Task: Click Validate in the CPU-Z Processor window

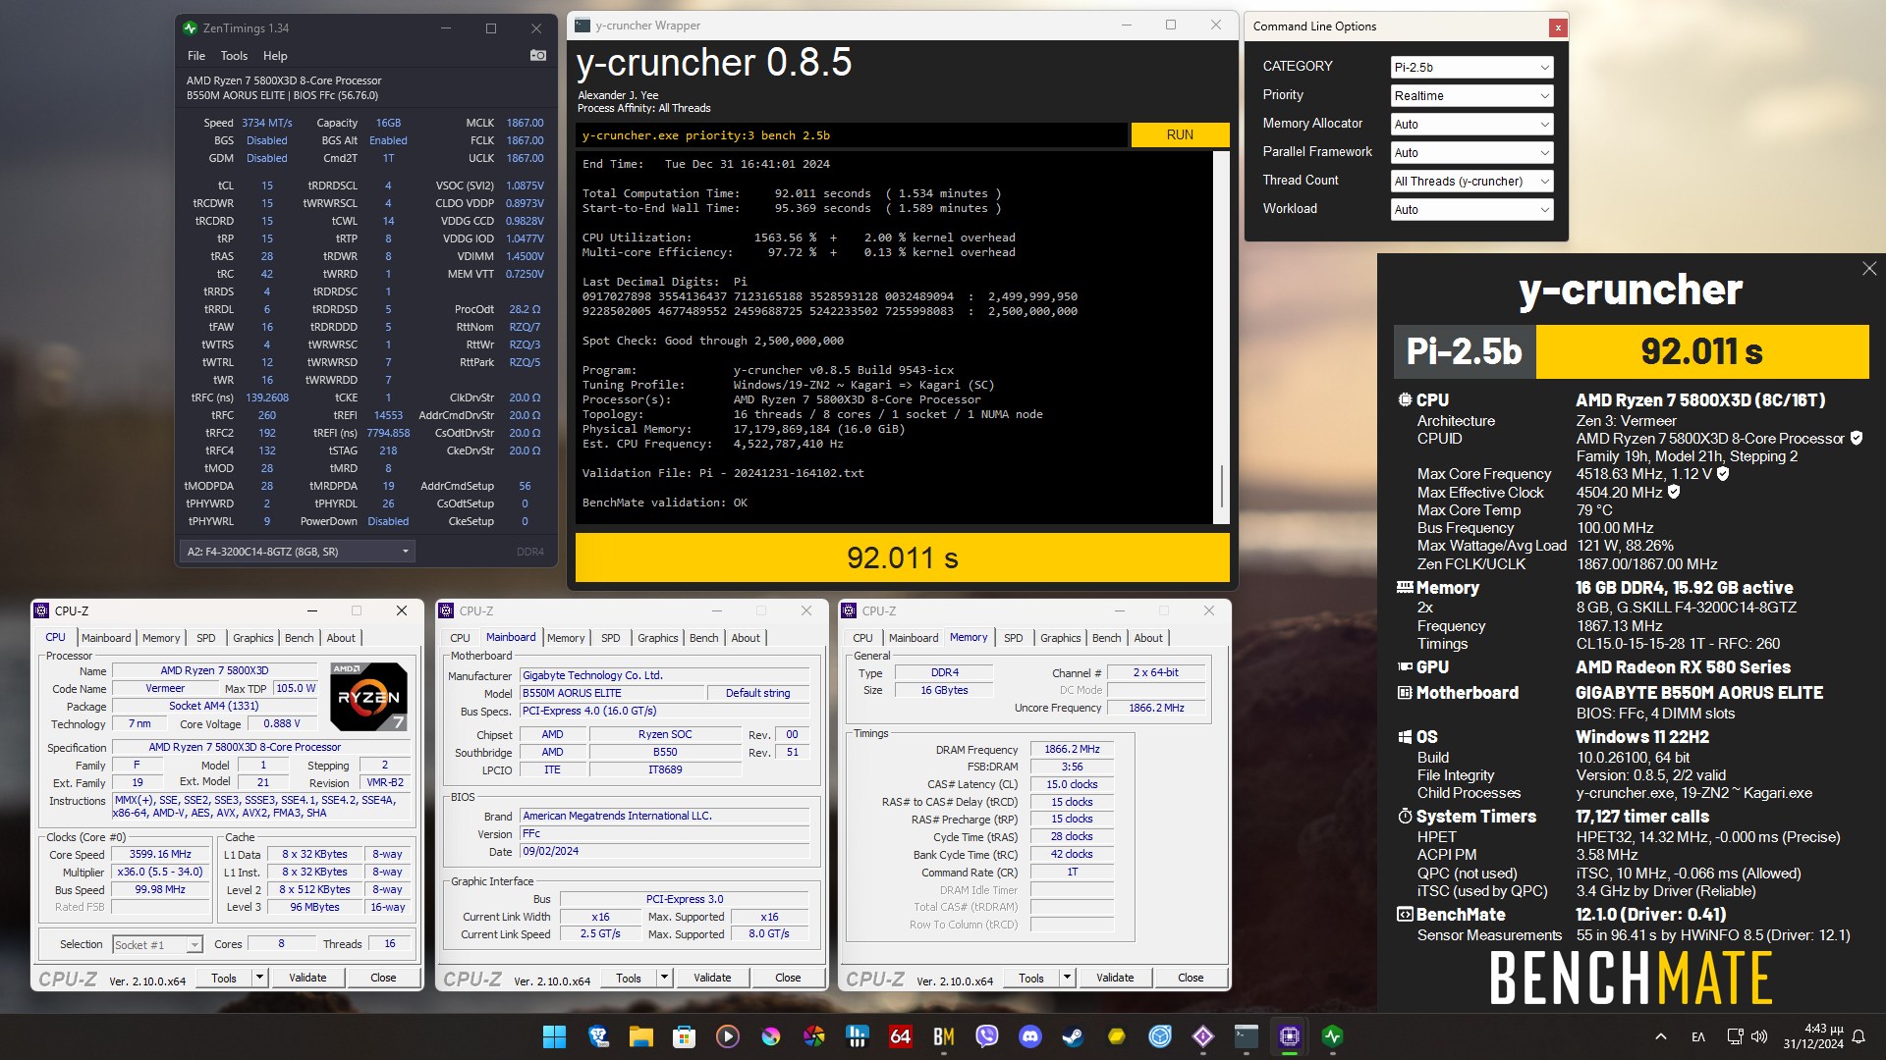Action: (x=307, y=978)
